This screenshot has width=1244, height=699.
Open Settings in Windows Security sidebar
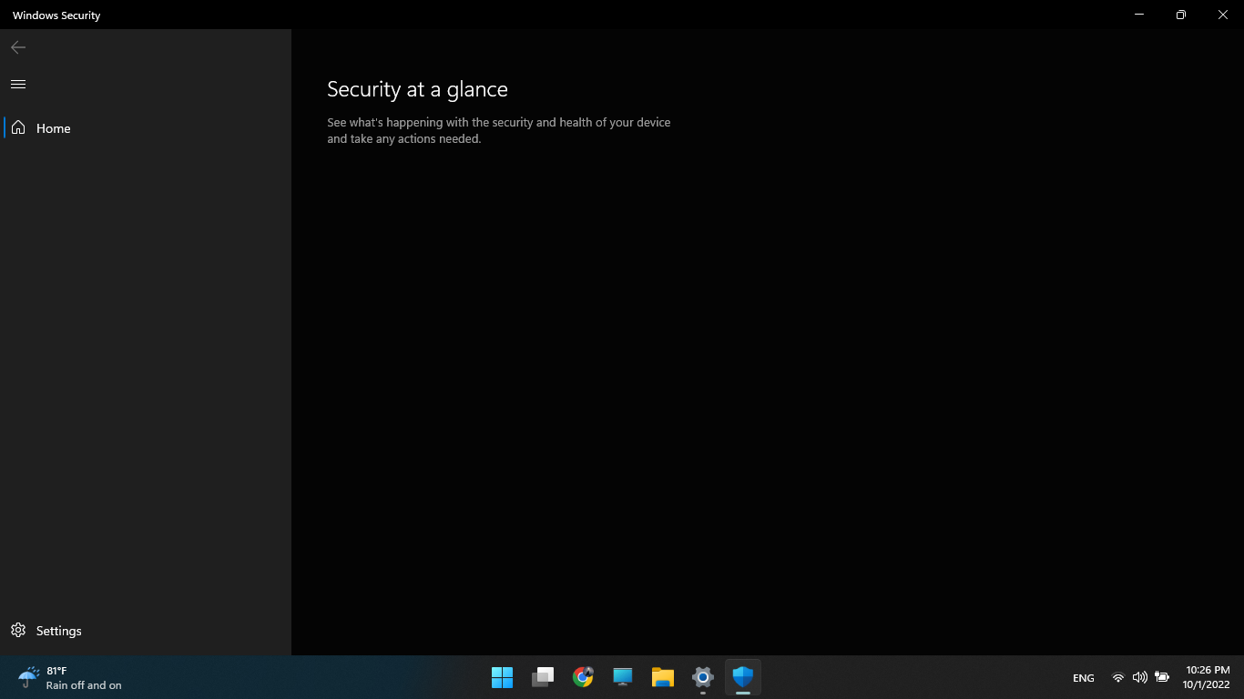[x=146, y=631]
